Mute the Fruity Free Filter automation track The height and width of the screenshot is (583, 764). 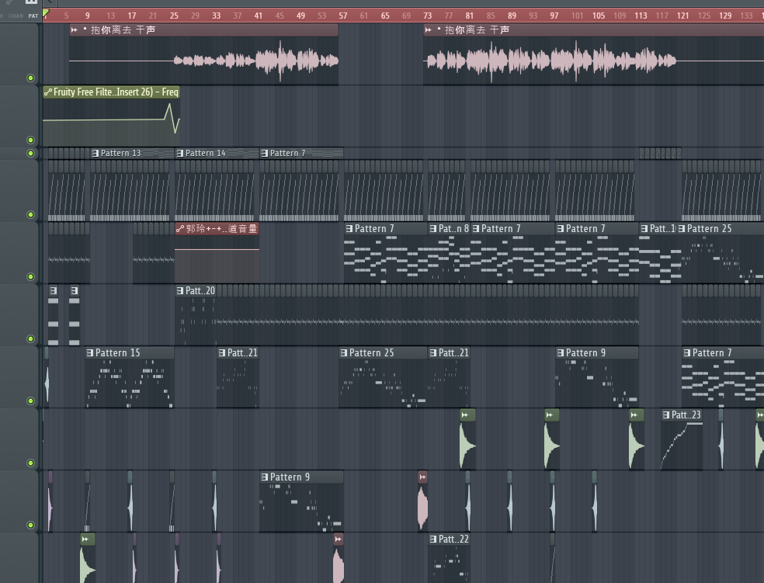31,141
